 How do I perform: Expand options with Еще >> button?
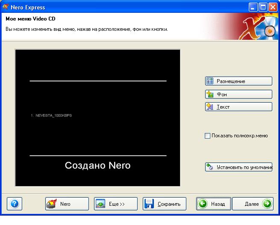(x=116, y=204)
